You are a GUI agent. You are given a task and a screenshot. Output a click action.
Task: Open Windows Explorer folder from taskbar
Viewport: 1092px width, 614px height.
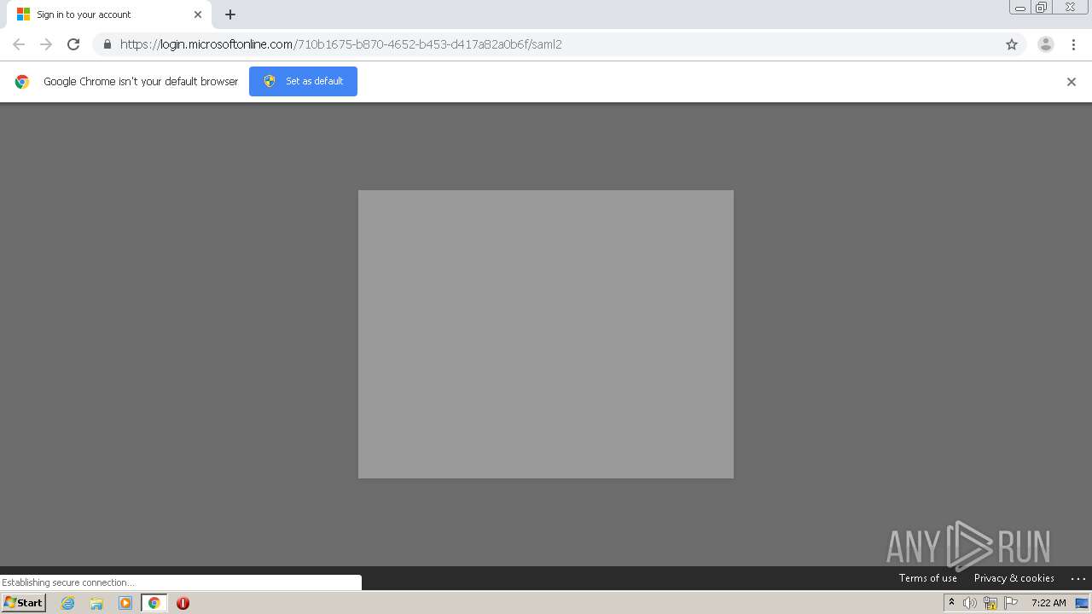[96, 603]
